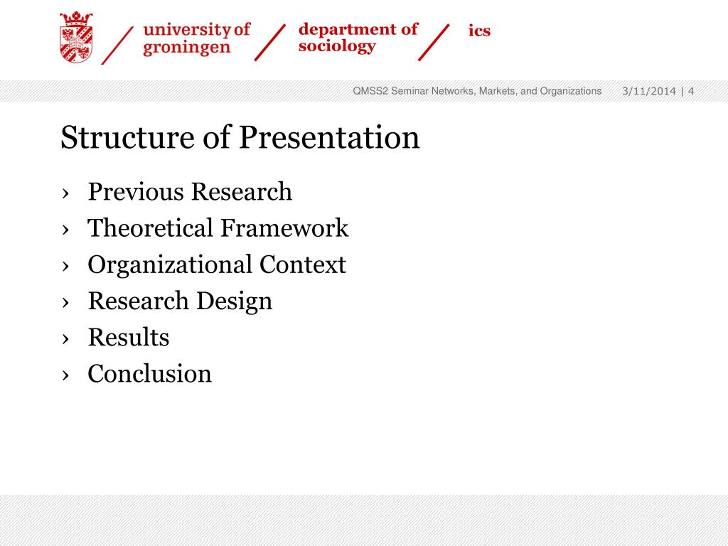Click the red slash right of the crest
728x546 pixels.
tap(117, 44)
